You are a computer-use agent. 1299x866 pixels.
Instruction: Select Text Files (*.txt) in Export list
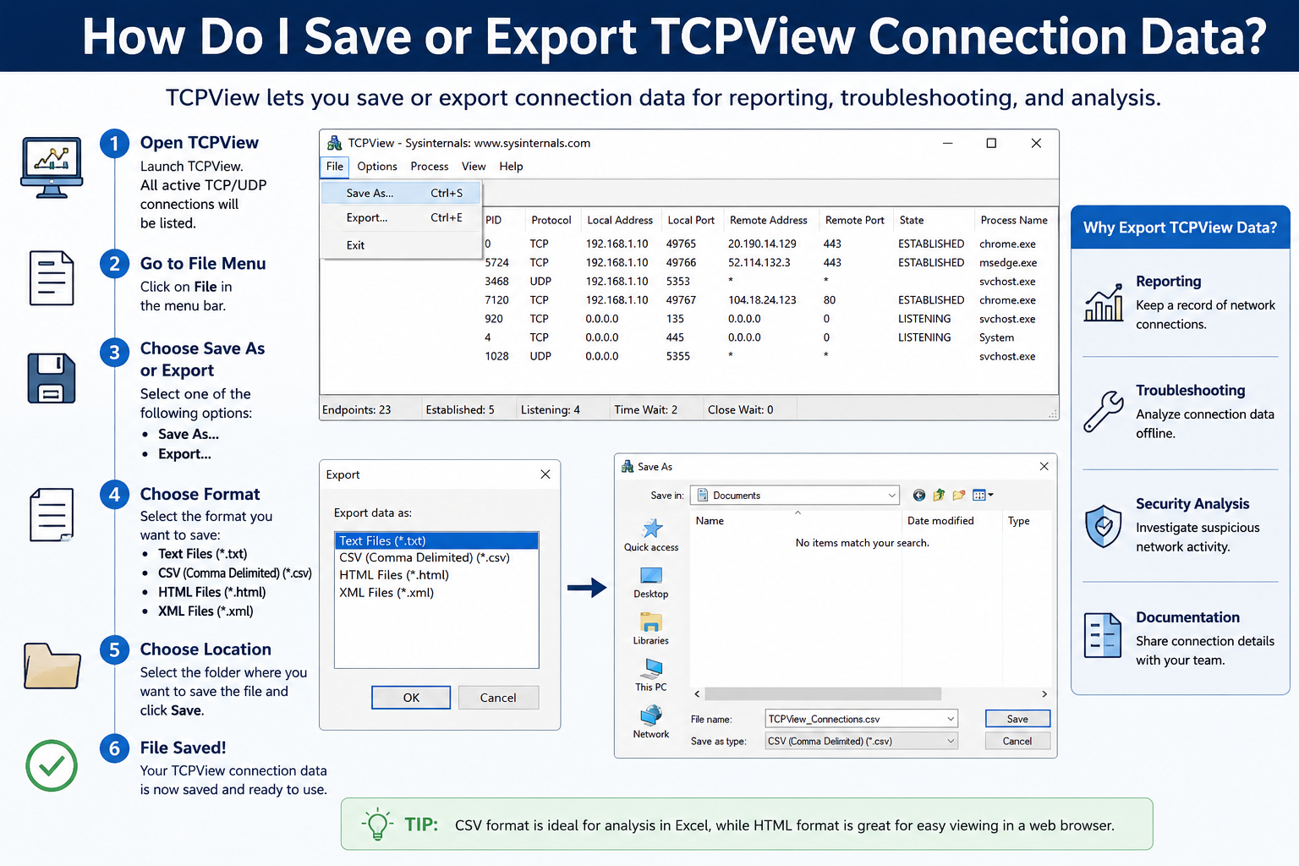click(x=436, y=541)
